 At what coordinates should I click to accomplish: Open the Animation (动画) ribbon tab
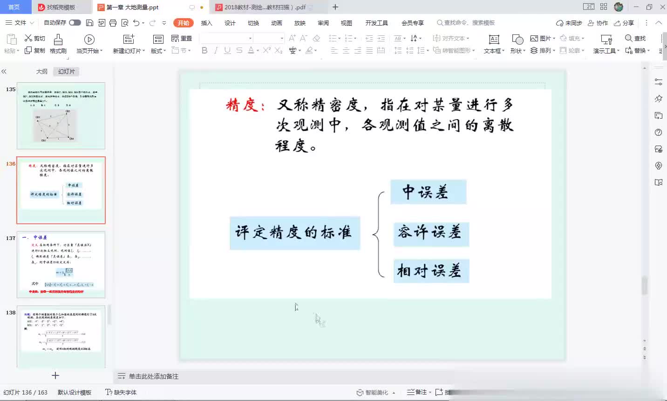[277, 23]
